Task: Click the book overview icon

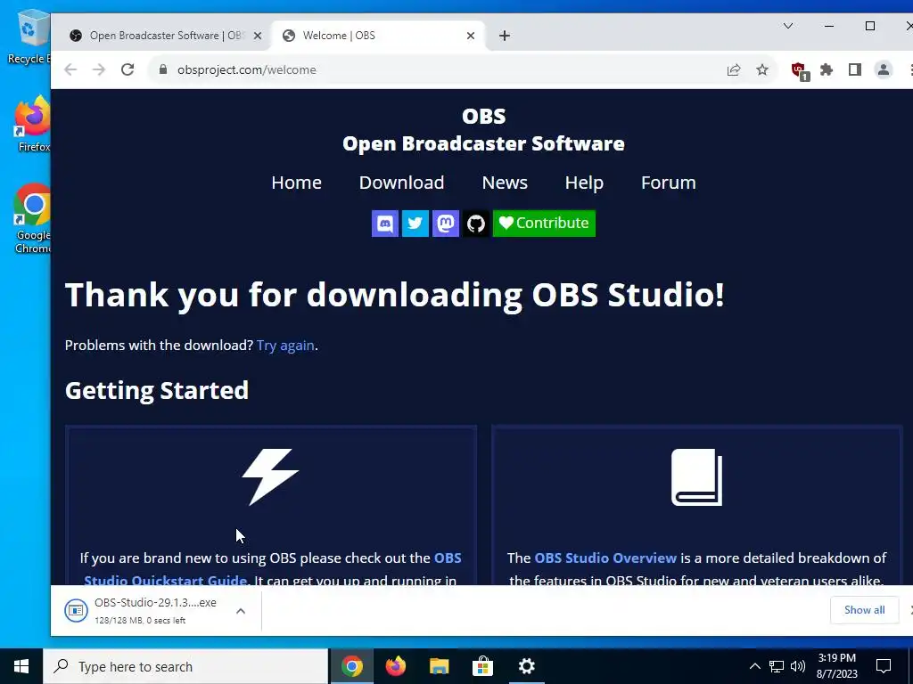Action: click(697, 477)
